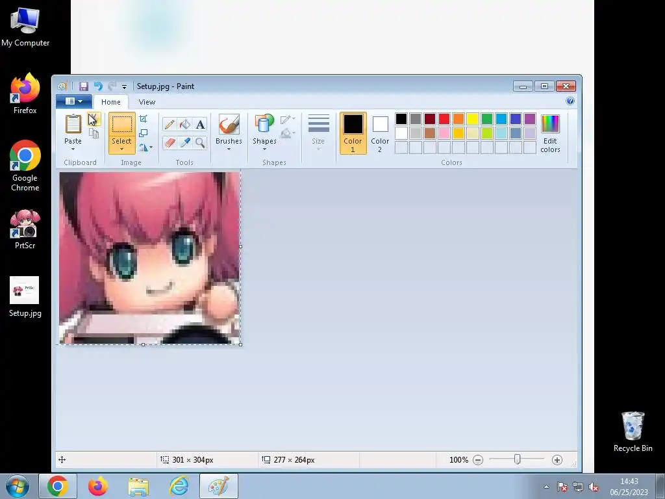
Task: Activate the Text tool
Action: [x=200, y=124]
